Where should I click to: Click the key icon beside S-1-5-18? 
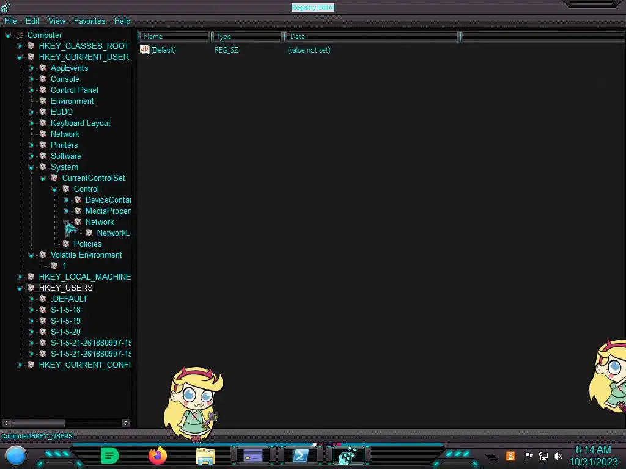click(x=43, y=310)
